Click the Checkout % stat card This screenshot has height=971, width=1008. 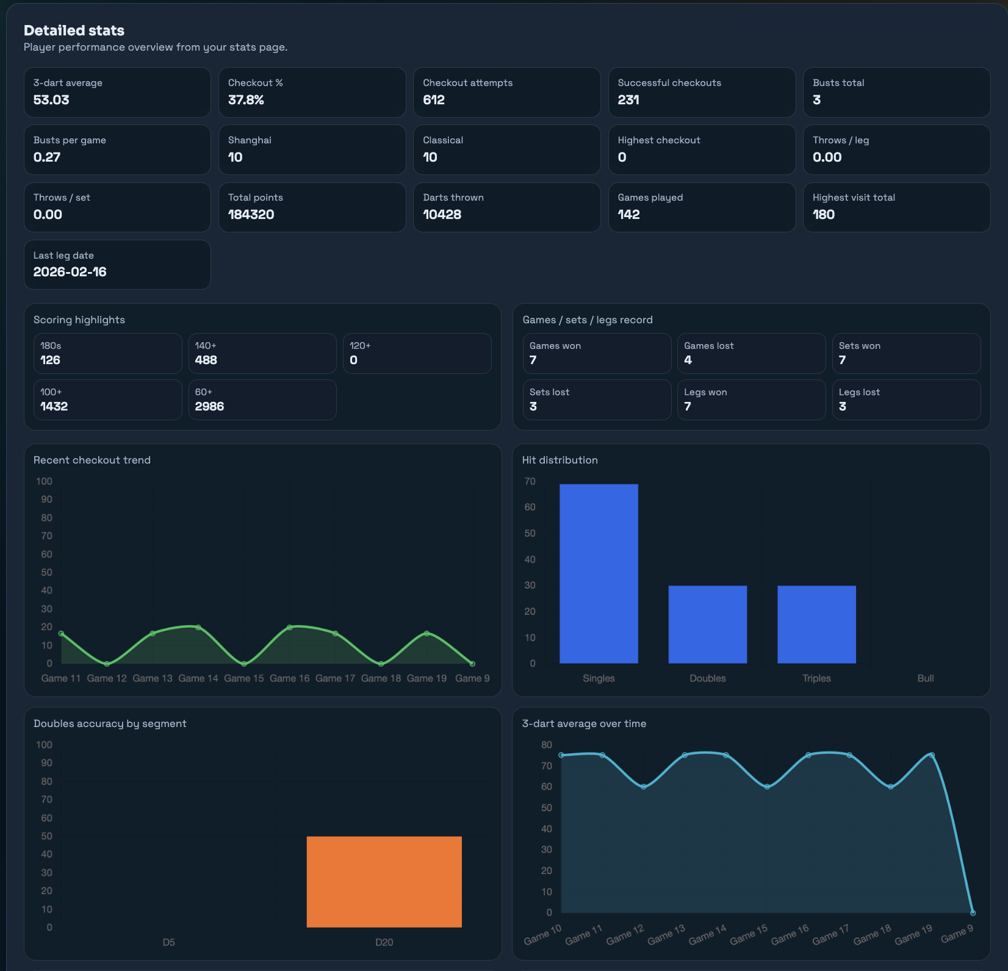(312, 92)
